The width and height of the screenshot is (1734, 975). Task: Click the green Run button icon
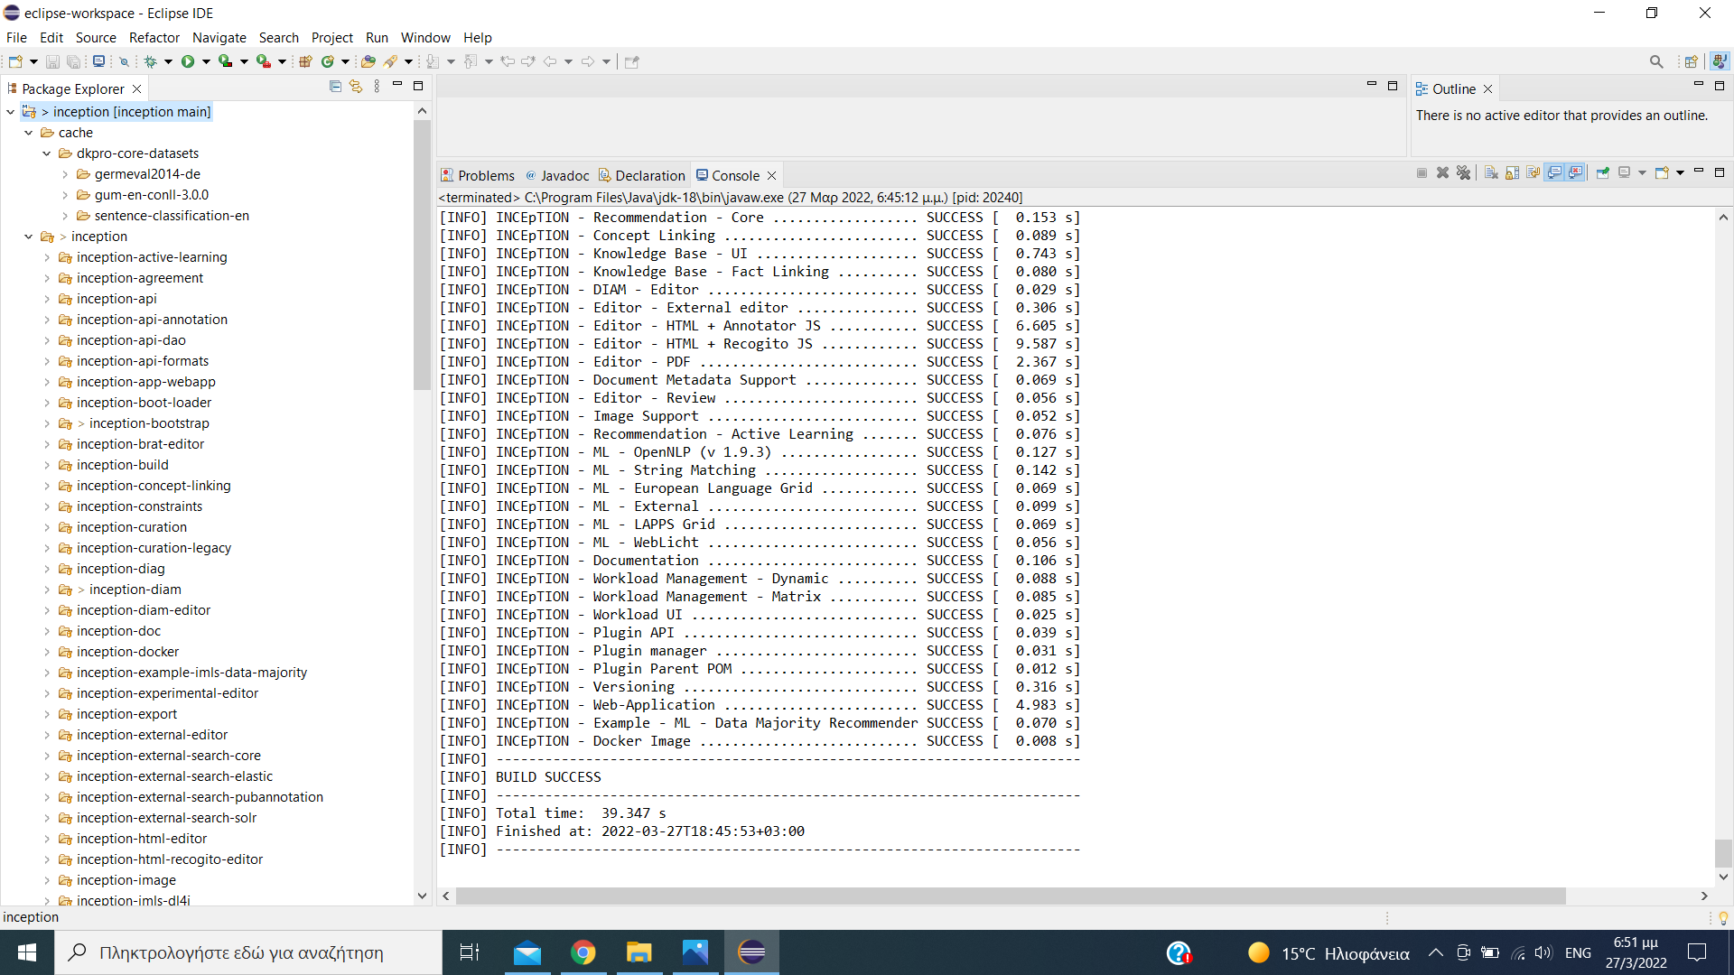188,61
